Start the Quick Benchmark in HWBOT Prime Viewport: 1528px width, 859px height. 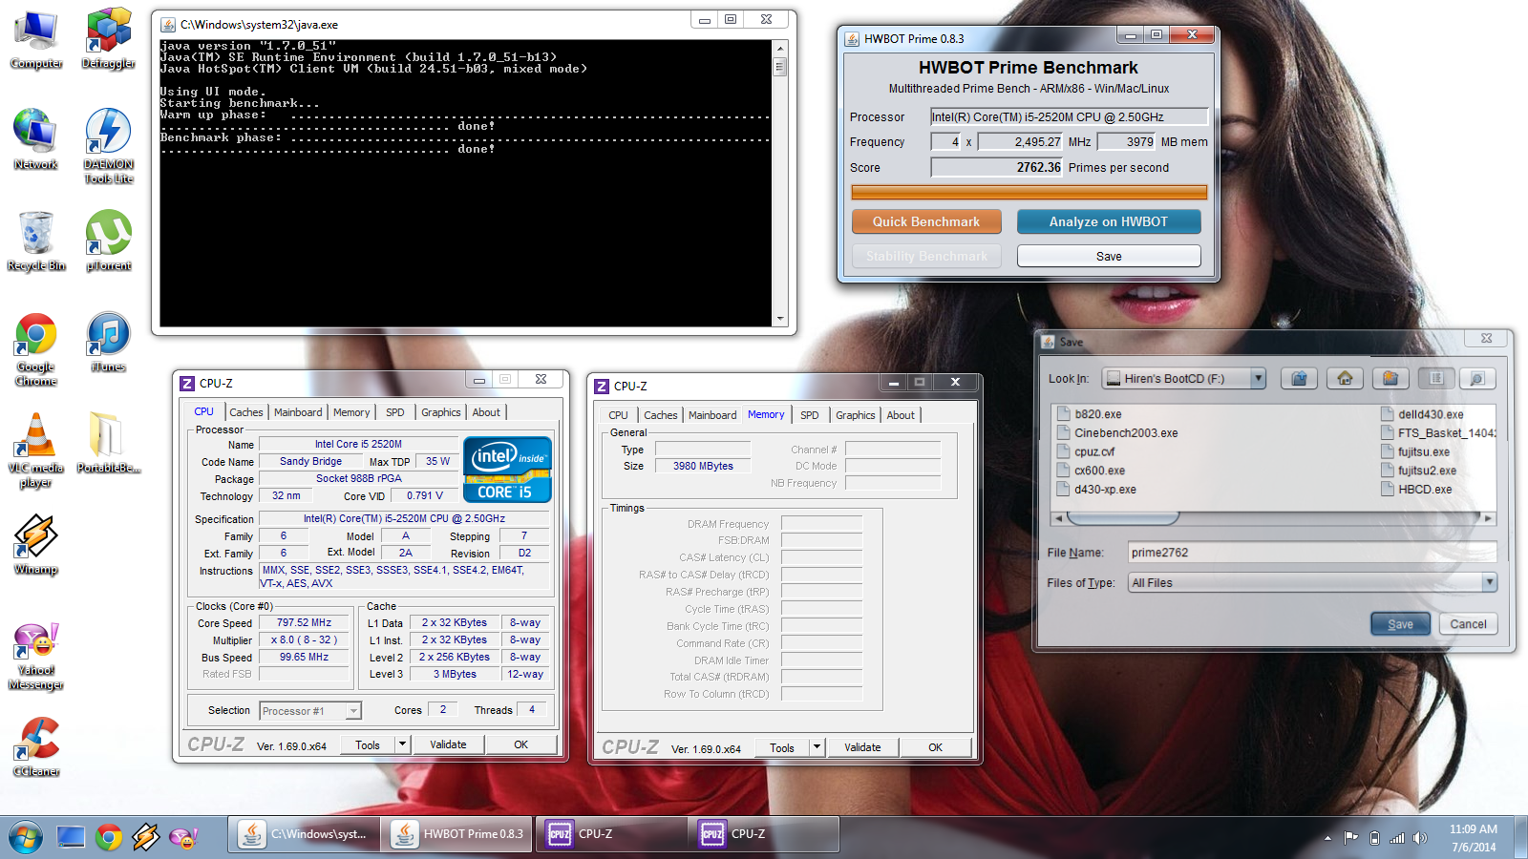[926, 221]
